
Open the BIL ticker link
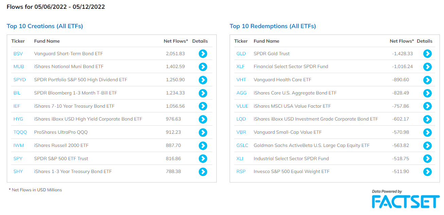pos(17,93)
